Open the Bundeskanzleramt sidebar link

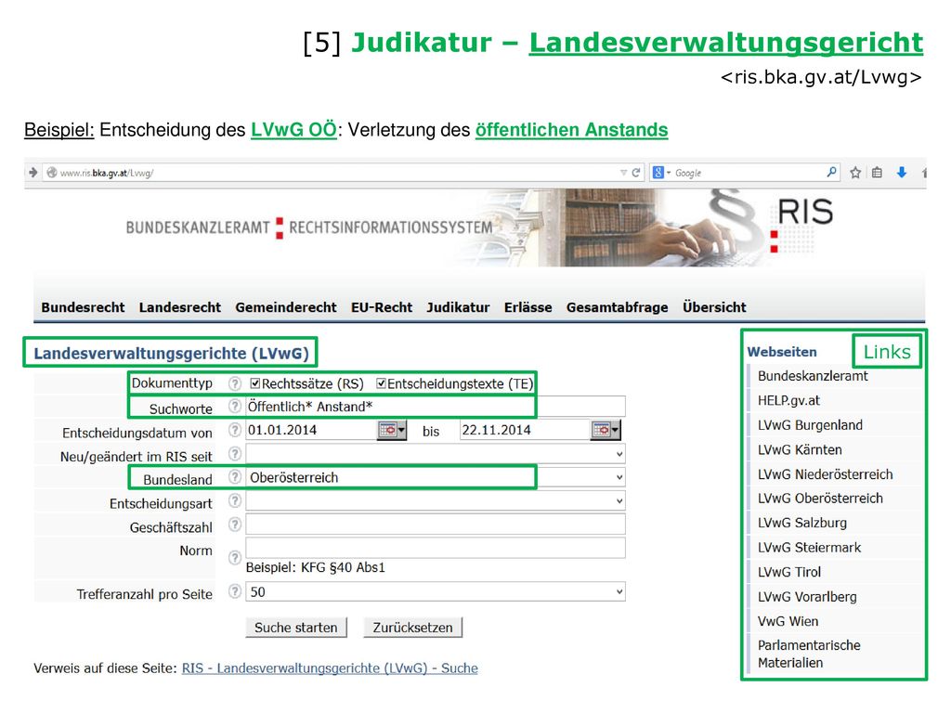click(x=813, y=376)
